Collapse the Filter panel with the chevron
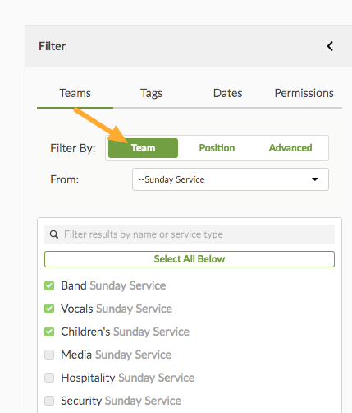352x413 pixels. coord(330,46)
